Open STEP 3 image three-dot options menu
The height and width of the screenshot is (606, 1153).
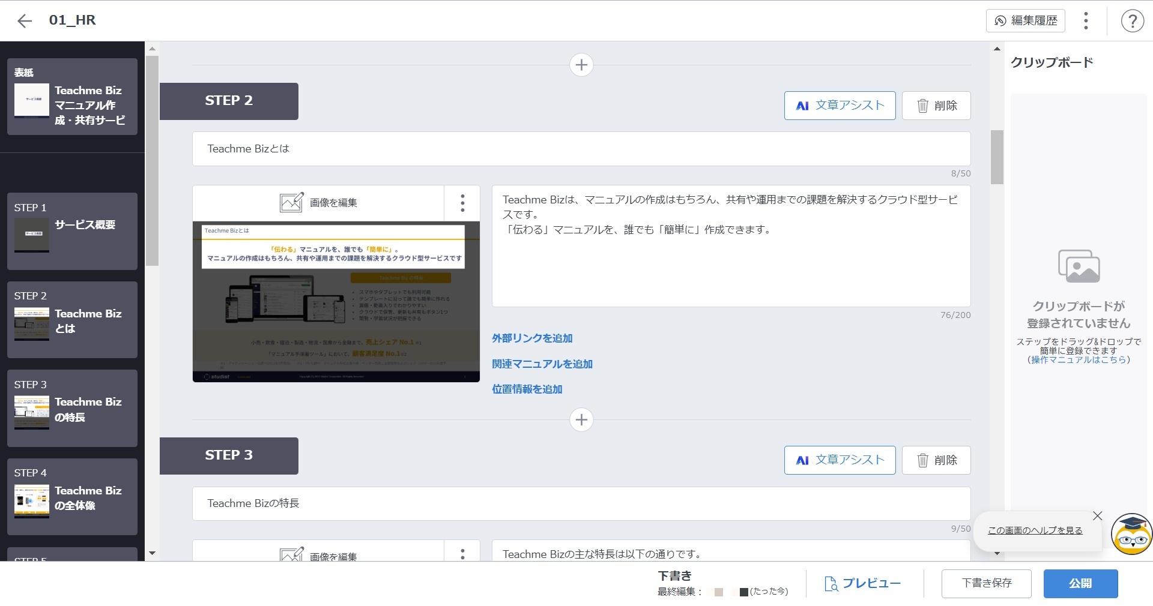[x=462, y=553]
